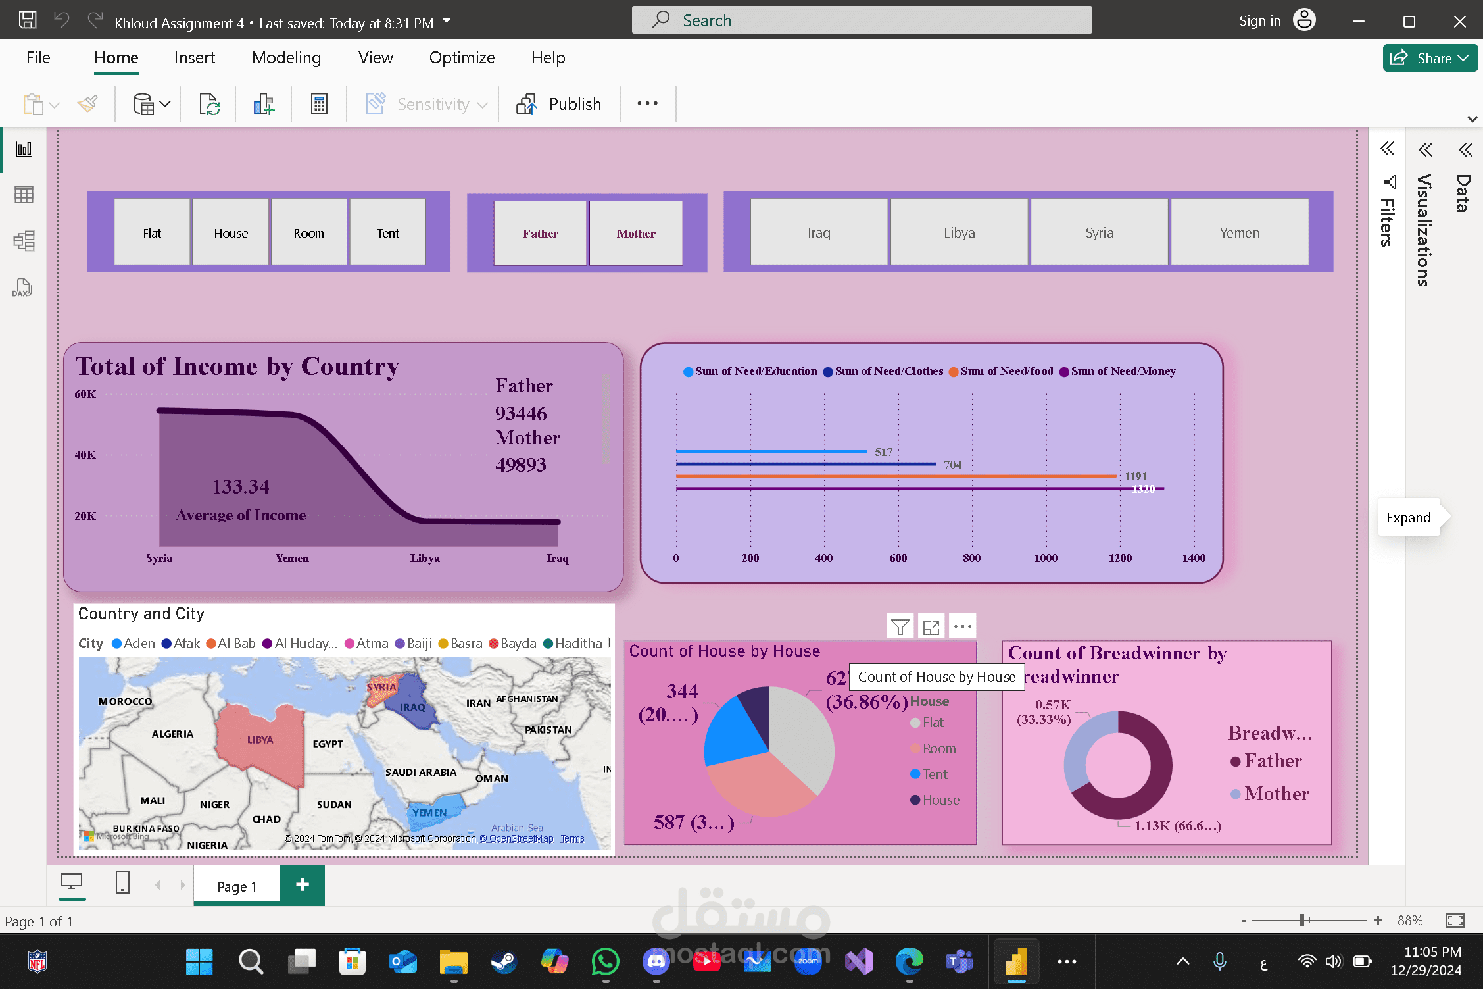The width and height of the screenshot is (1483, 989).
Task: Open the map Terms link
Action: pyautogui.click(x=572, y=838)
